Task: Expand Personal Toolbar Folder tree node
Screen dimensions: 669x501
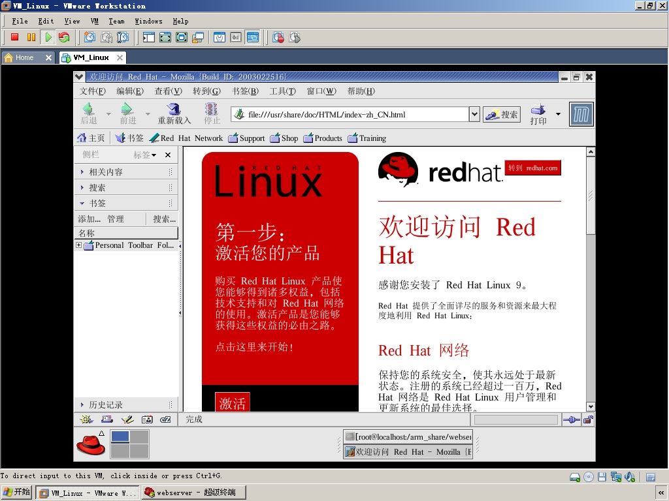Action: coord(78,245)
